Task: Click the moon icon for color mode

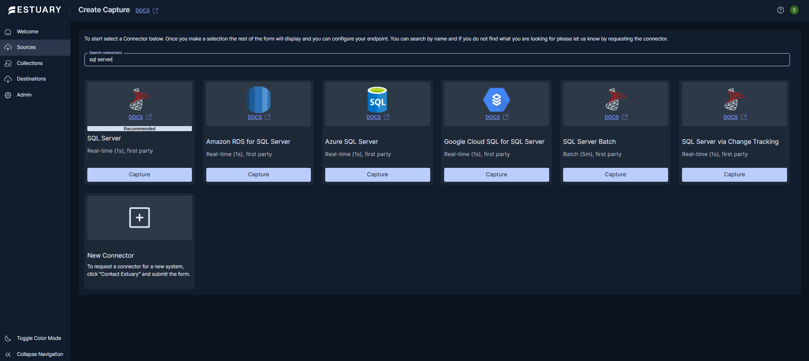Action: pyautogui.click(x=8, y=339)
